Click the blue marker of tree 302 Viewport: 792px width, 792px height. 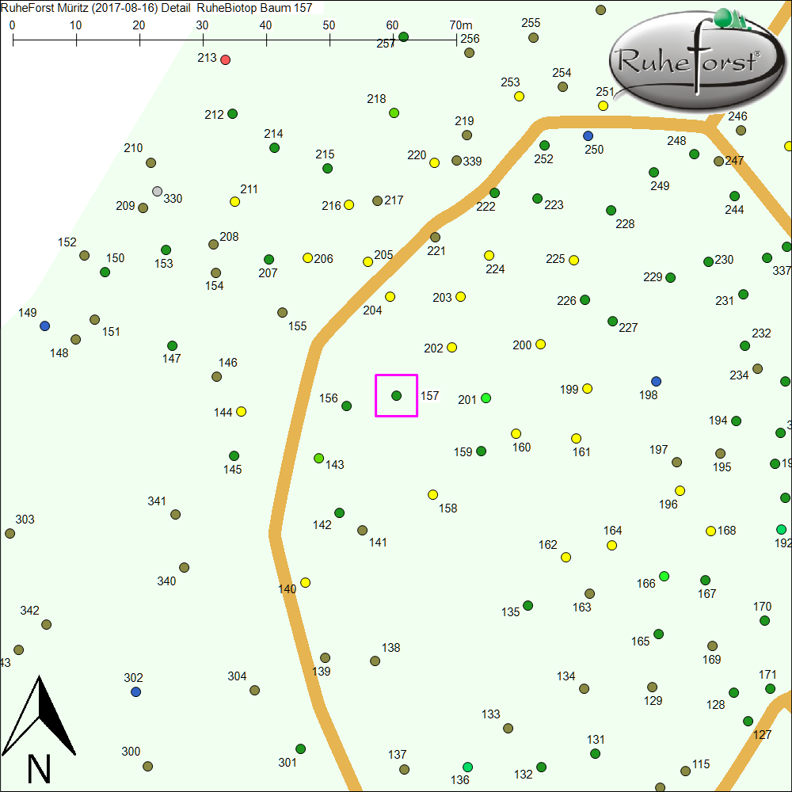pos(135,691)
